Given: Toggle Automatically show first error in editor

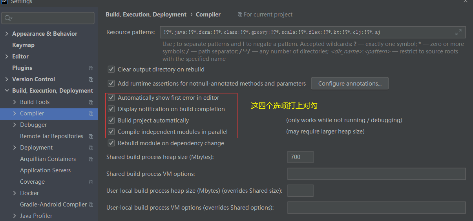Looking at the screenshot, I should 111,98.
